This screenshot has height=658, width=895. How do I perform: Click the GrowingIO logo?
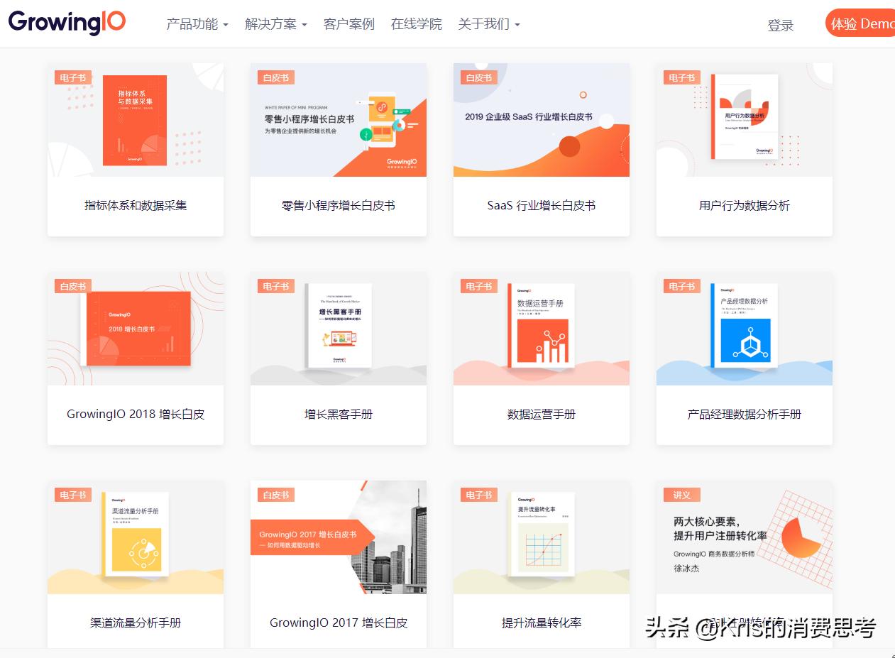[x=67, y=23]
